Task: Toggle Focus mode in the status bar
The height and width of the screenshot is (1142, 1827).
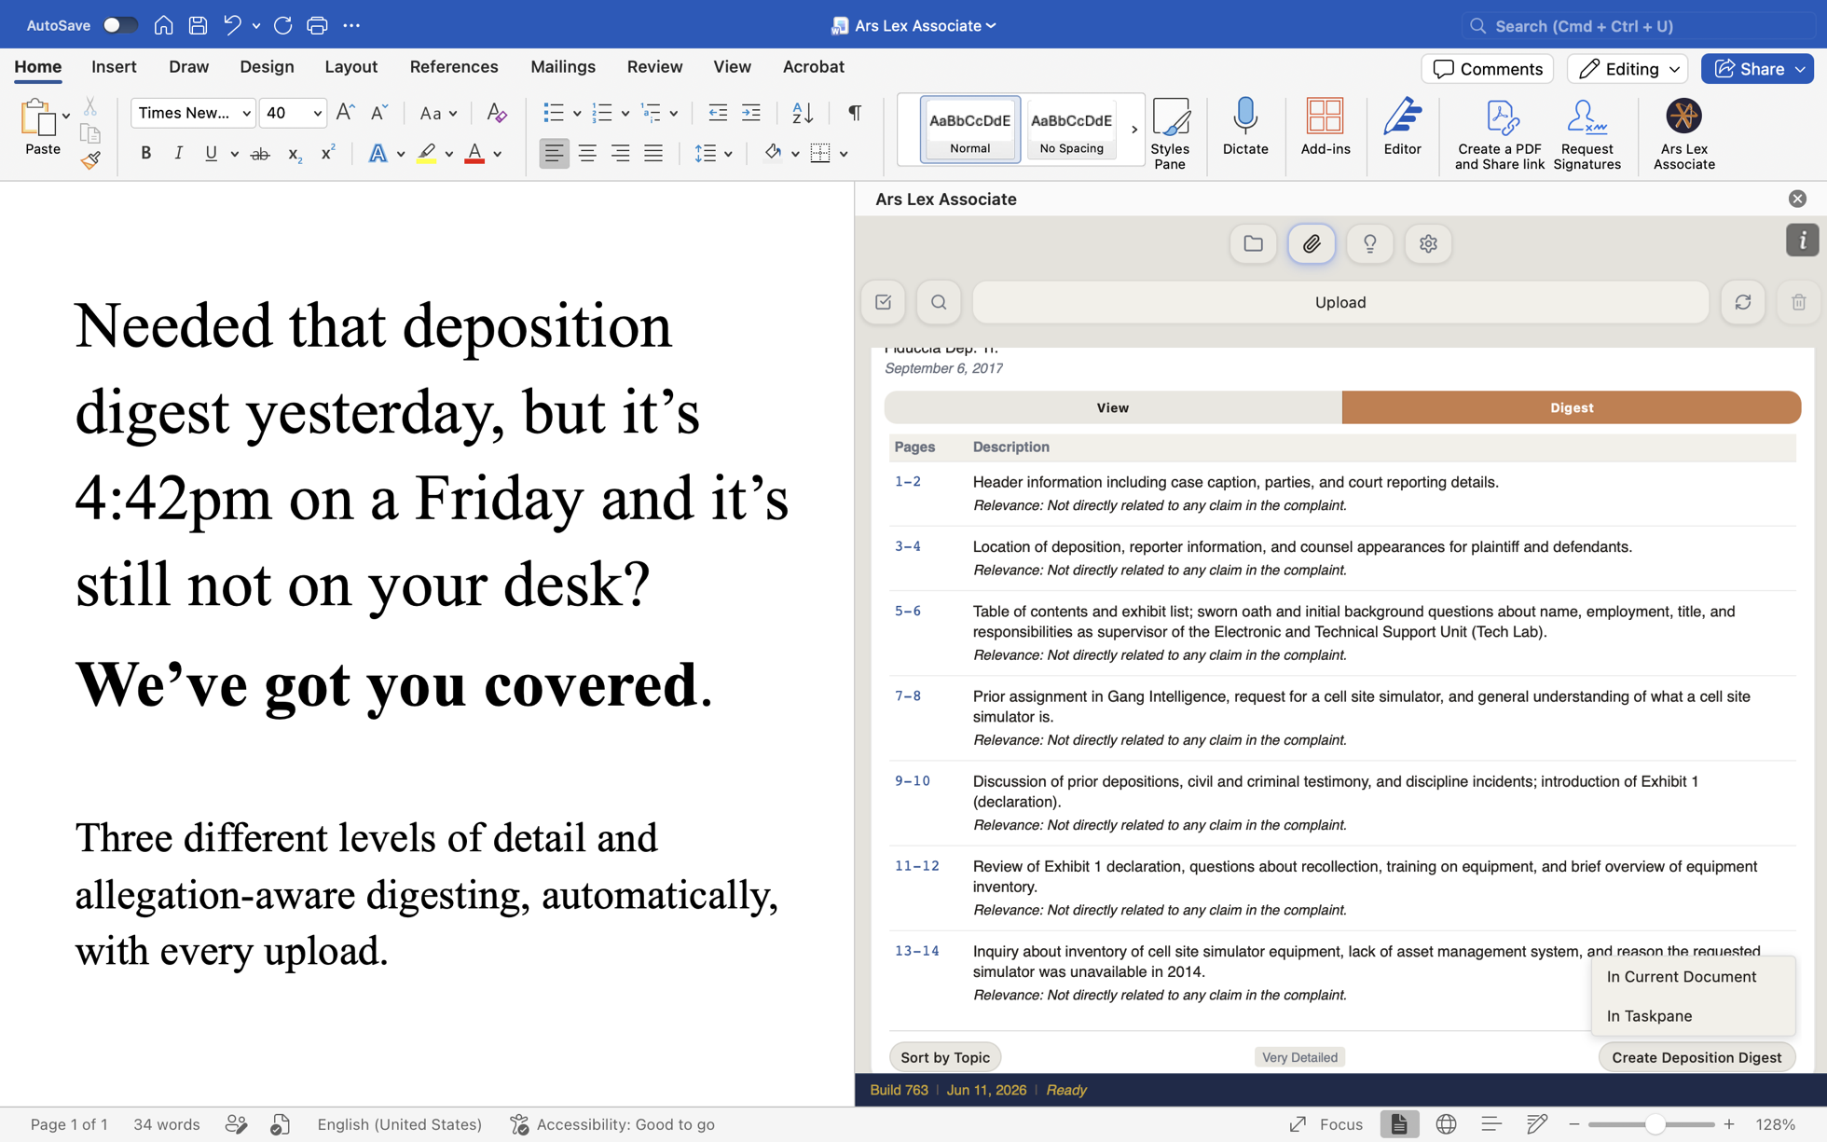Action: [1326, 1124]
